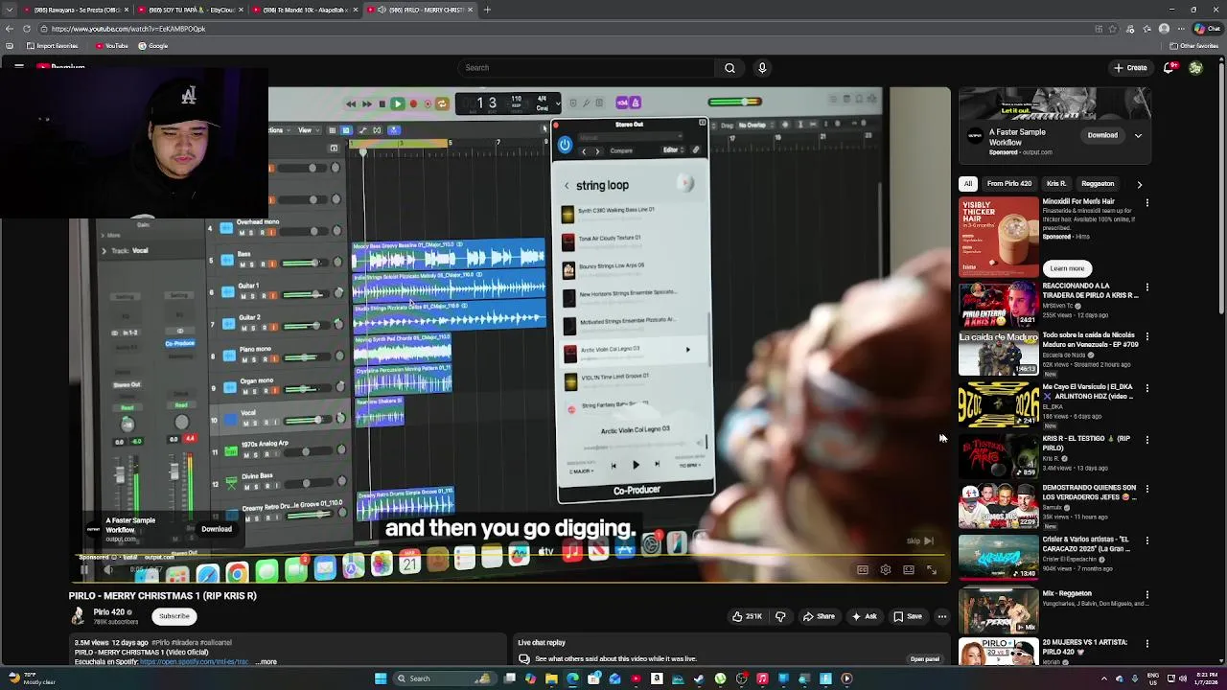Toggle subtitles with the player captions button

tap(863, 570)
